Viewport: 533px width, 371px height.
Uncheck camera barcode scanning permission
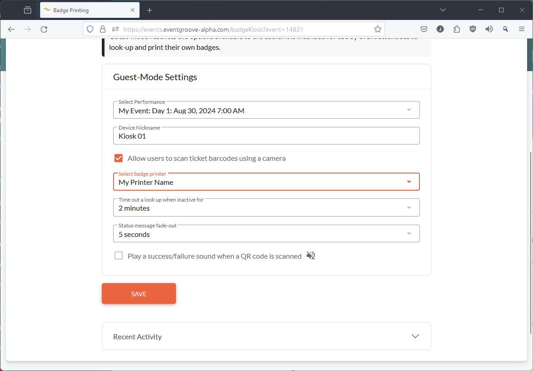pos(119,158)
